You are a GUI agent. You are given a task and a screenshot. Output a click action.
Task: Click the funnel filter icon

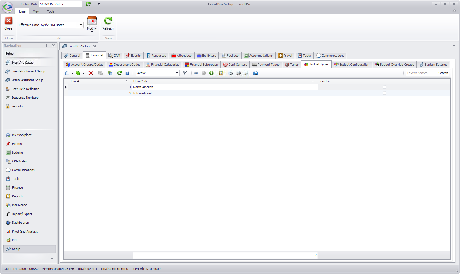pos(185,73)
